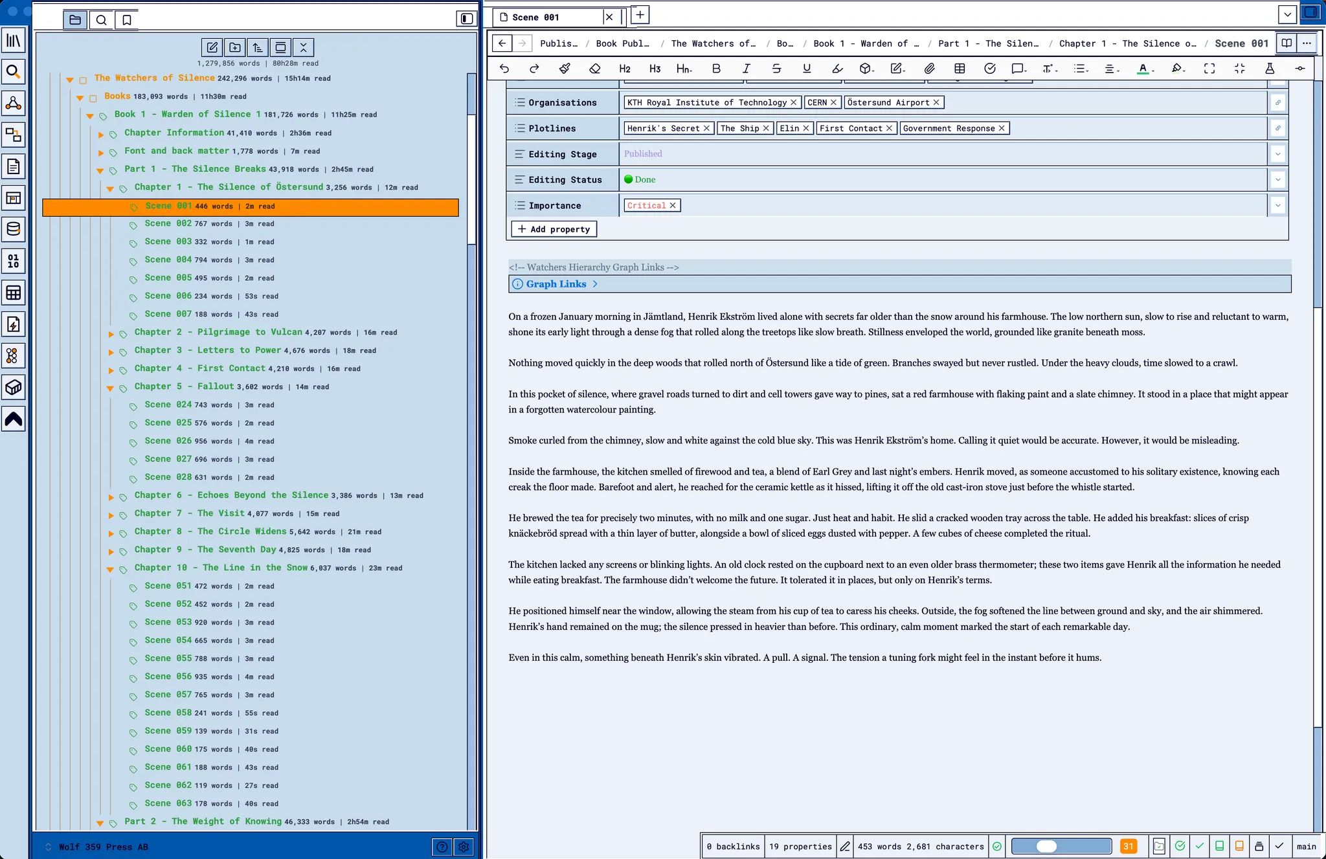1326x859 pixels.
Task: Click the 31 orange badge in status bar
Action: [1129, 846]
